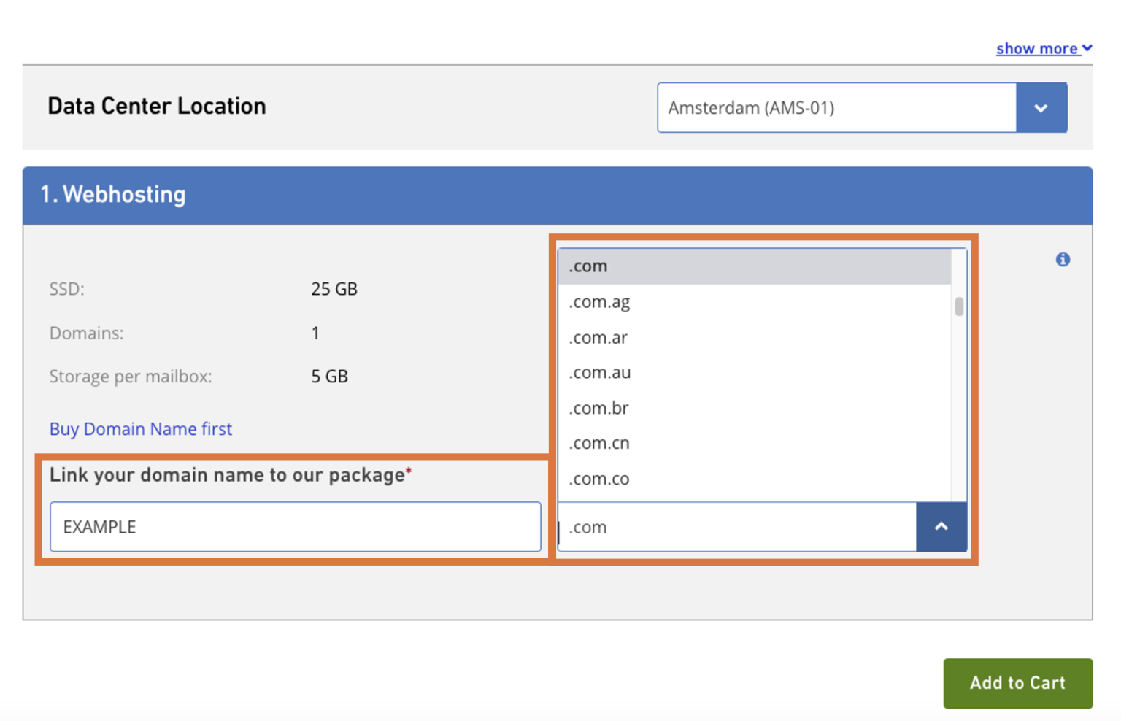The width and height of the screenshot is (1121, 721).
Task: Focus the EXAMPLE domain name input field
Action: 296,526
